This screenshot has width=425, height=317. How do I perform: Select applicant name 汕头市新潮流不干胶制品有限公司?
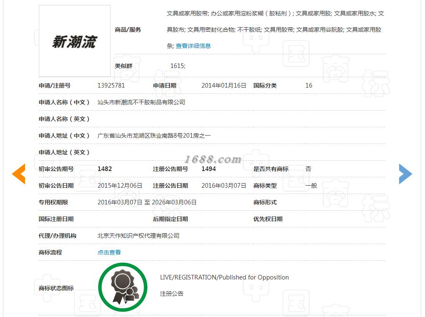[141, 102]
